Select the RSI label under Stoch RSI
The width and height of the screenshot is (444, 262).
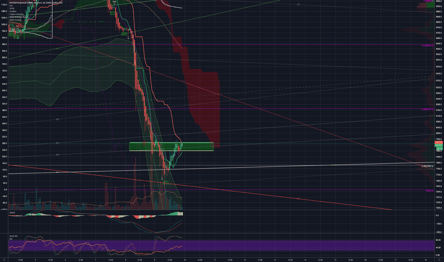11,239
